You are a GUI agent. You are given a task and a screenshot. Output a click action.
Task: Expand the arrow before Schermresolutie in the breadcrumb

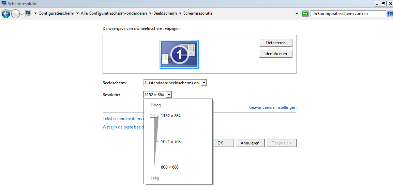[x=180, y=13]
